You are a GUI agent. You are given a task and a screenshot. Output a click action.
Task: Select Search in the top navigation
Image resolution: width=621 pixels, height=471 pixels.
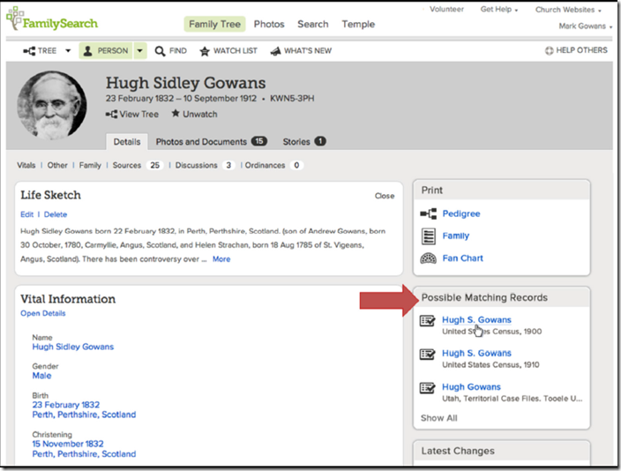(312, 25)
